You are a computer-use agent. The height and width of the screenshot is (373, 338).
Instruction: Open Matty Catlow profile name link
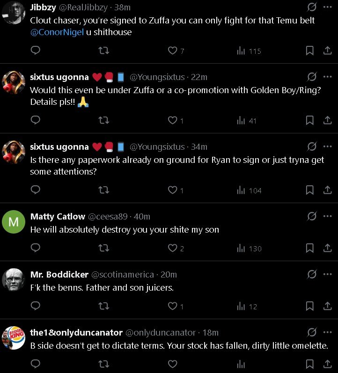tap(58, 216)
